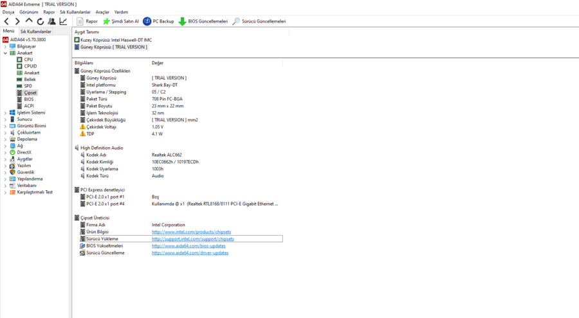
Task: Expand the Depolama tree node
Action: [x=5, y=139]
